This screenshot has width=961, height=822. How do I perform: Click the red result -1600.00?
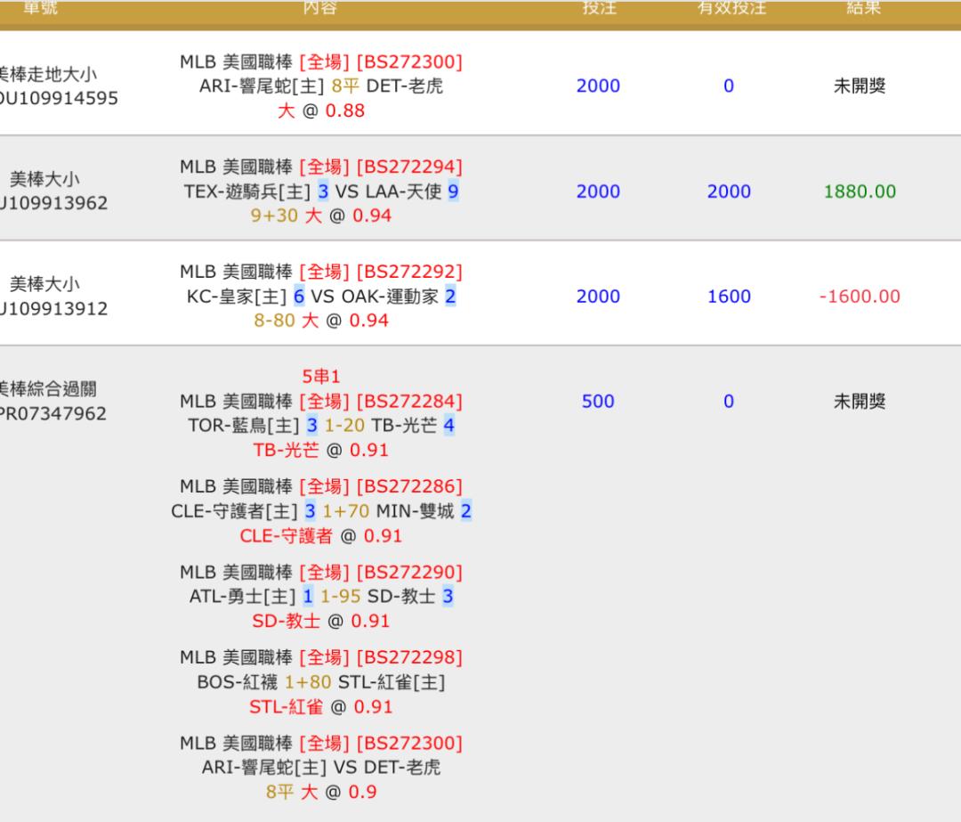860,297
